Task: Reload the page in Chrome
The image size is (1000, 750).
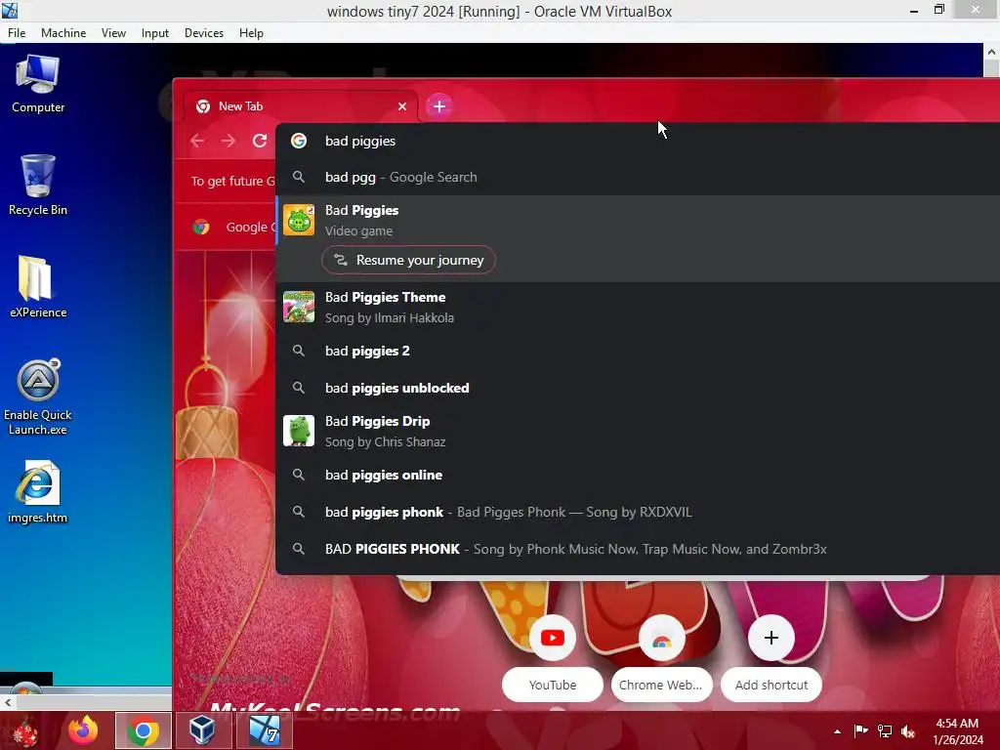Action: click(x=260, y=141)
